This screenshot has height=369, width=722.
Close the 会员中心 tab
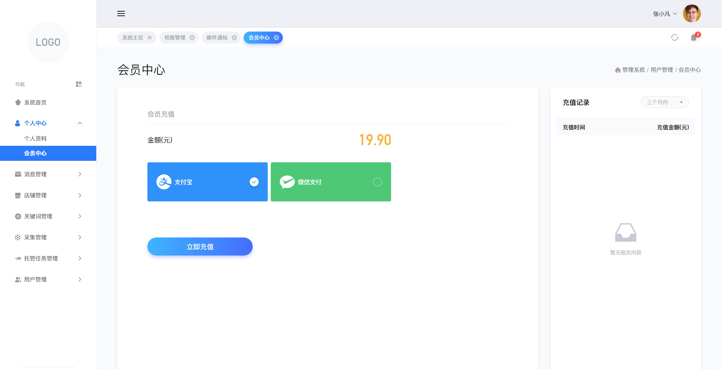pyautogui.click(x=276, y=38)
